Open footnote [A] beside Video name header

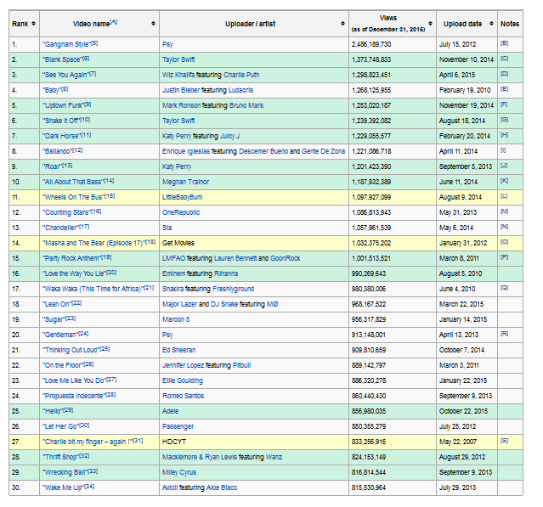[x=113, y=22]
